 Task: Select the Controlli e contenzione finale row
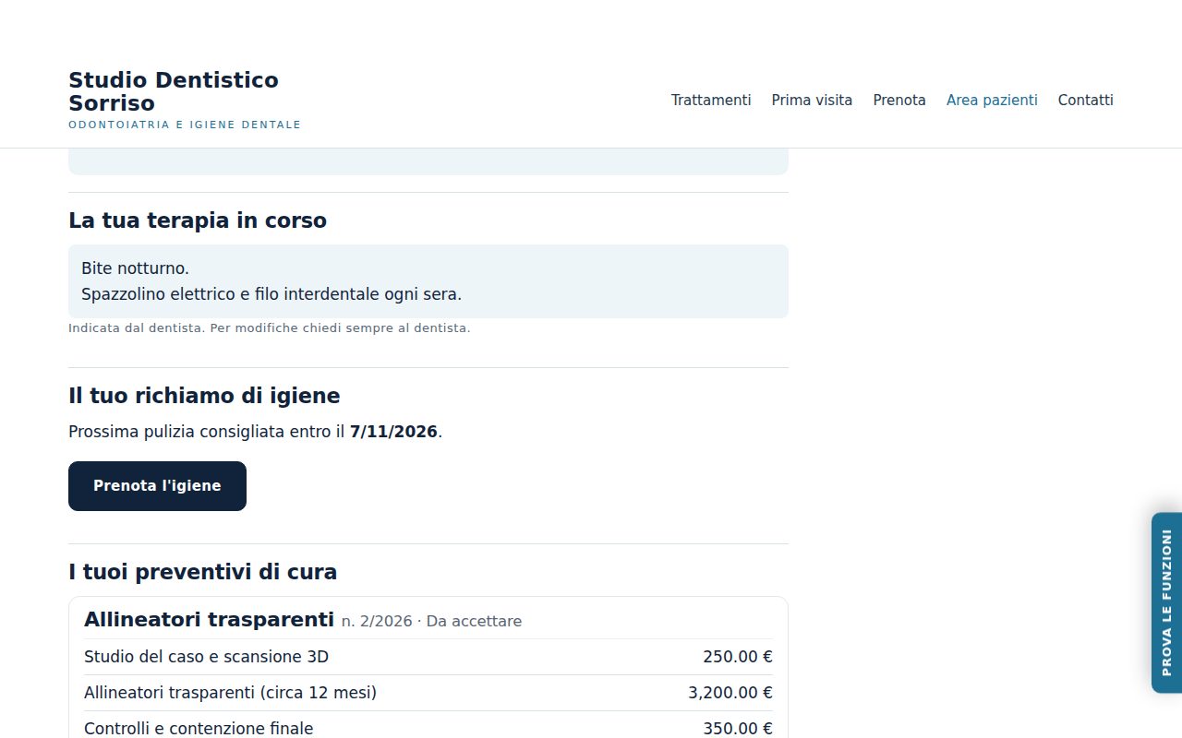pos(428,727)
